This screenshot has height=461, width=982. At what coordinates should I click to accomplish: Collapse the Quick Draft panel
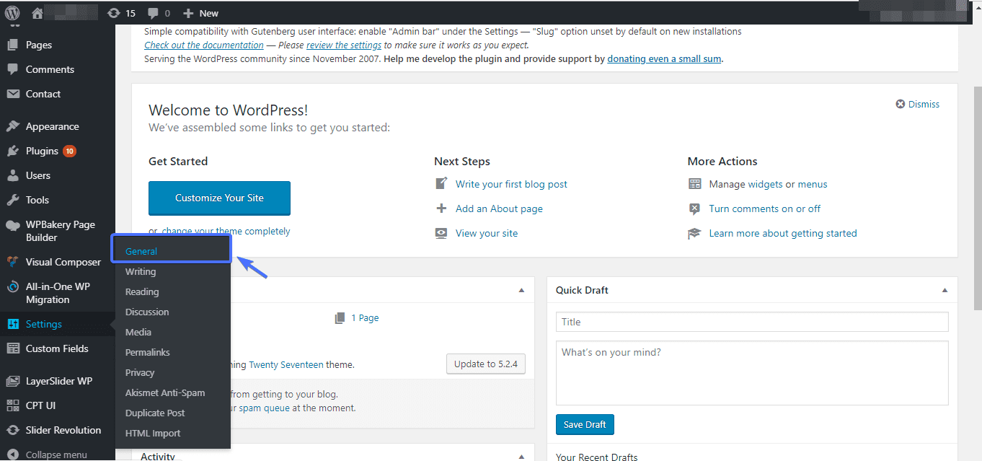coord(945,289)
